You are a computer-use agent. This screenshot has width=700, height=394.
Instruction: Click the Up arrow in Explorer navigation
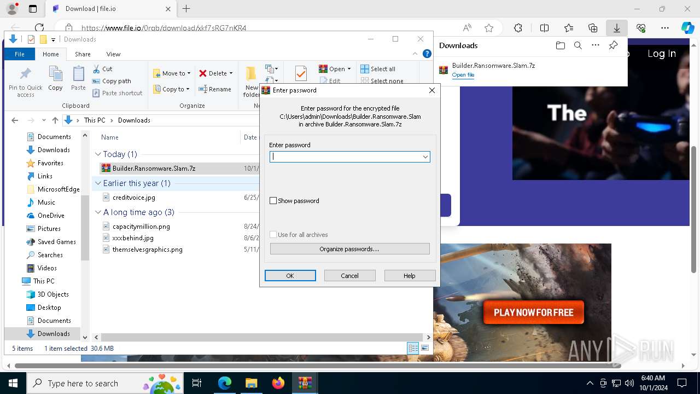point(55,120)
